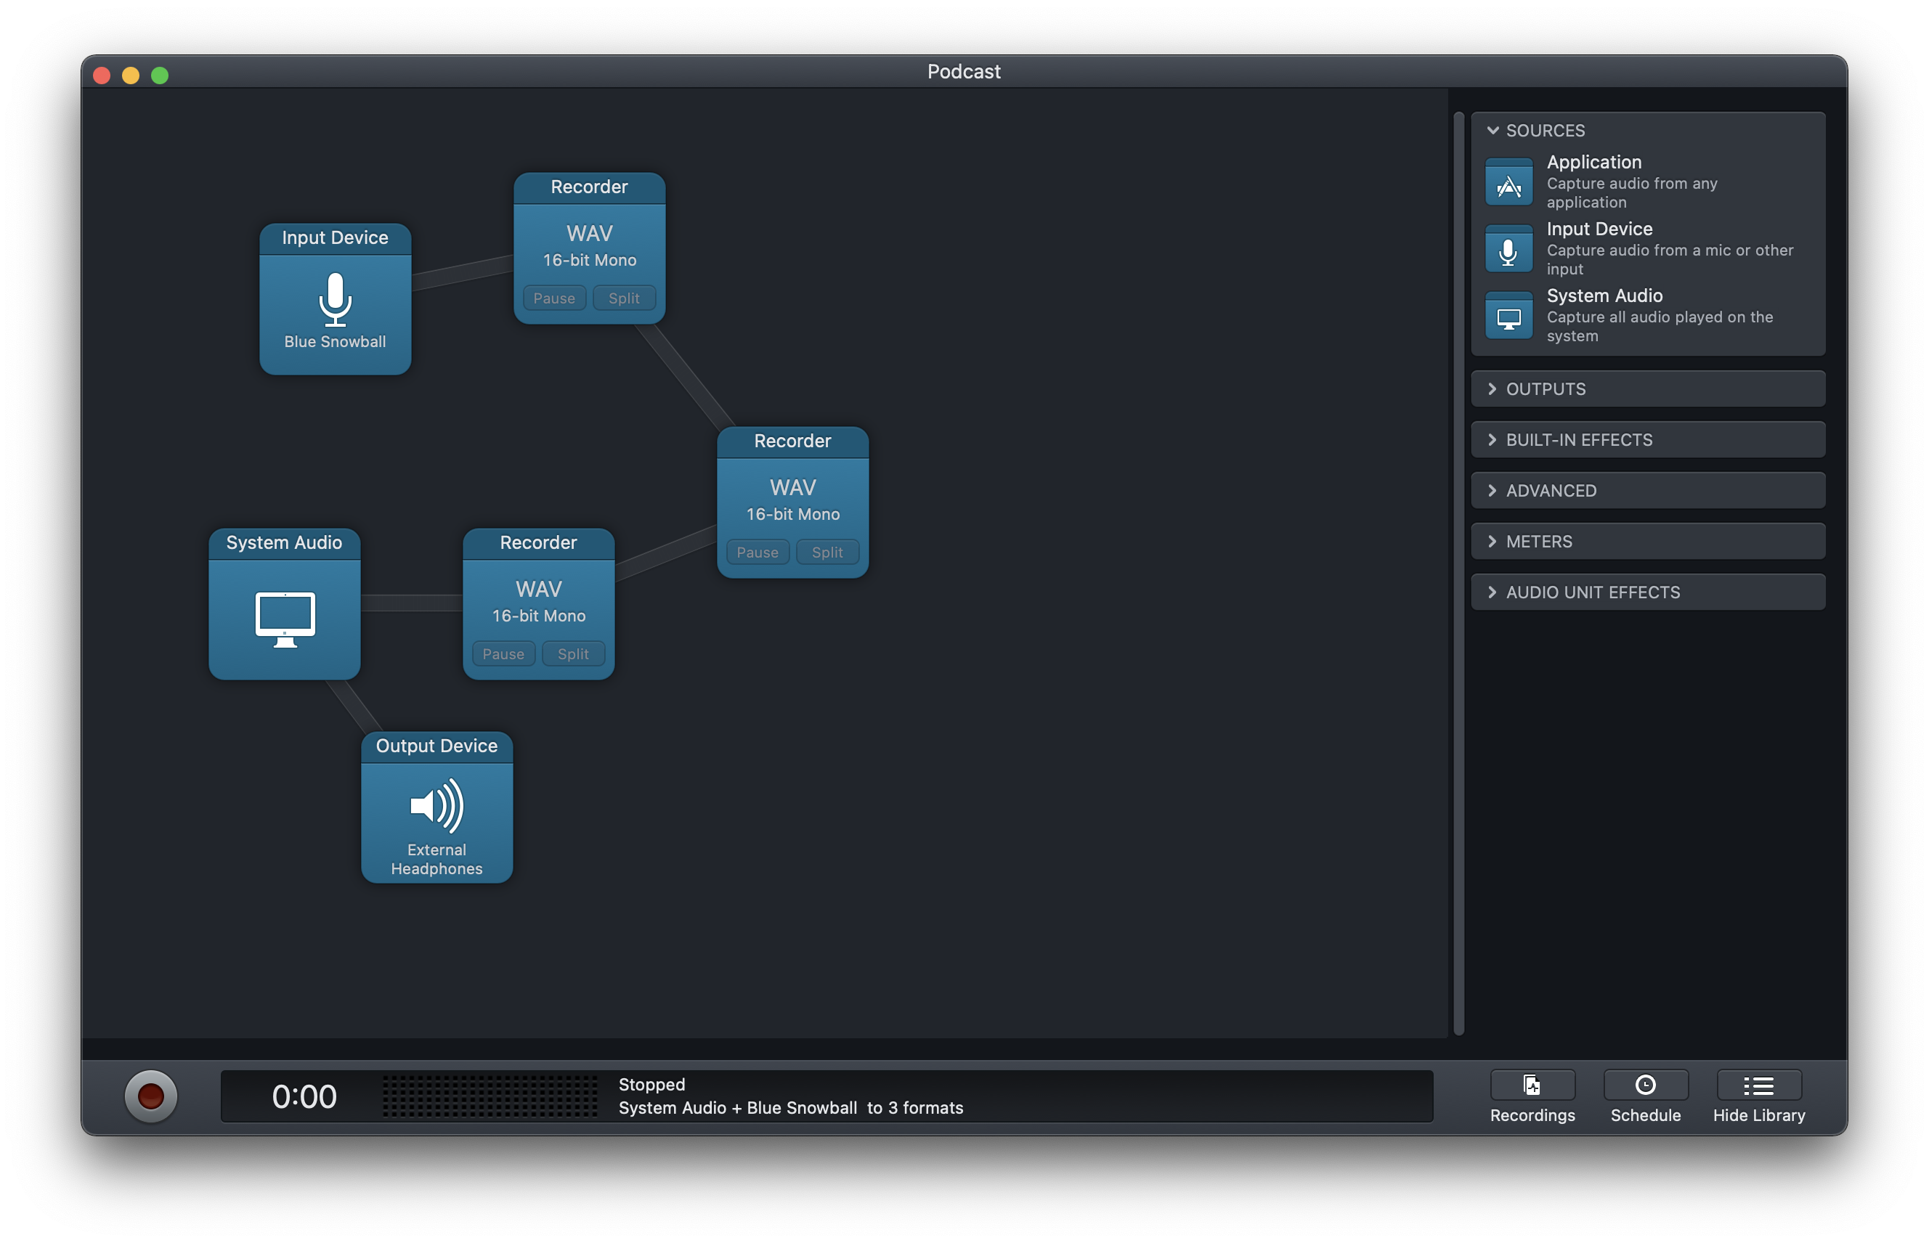
Task: Click the External Headphones speaker icon
Action: click(x=436, y=805)
